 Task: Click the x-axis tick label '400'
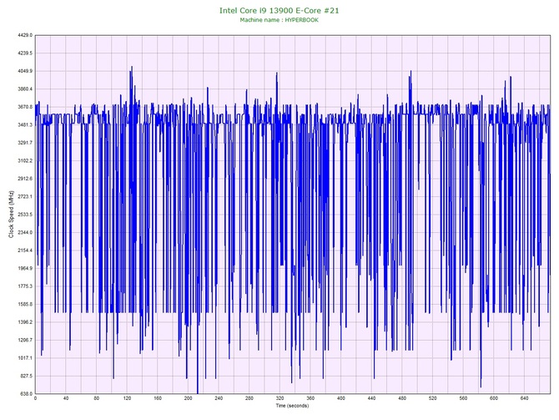click(340, 398)
